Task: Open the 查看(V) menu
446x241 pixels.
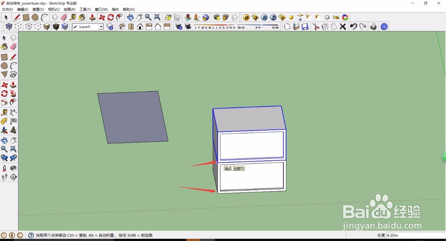Action: [38, 9]
